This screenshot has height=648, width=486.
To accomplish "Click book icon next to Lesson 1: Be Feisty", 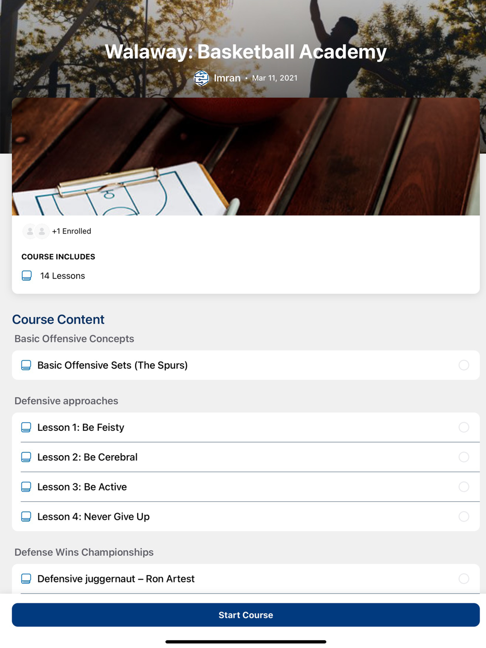I will [26, 427].
